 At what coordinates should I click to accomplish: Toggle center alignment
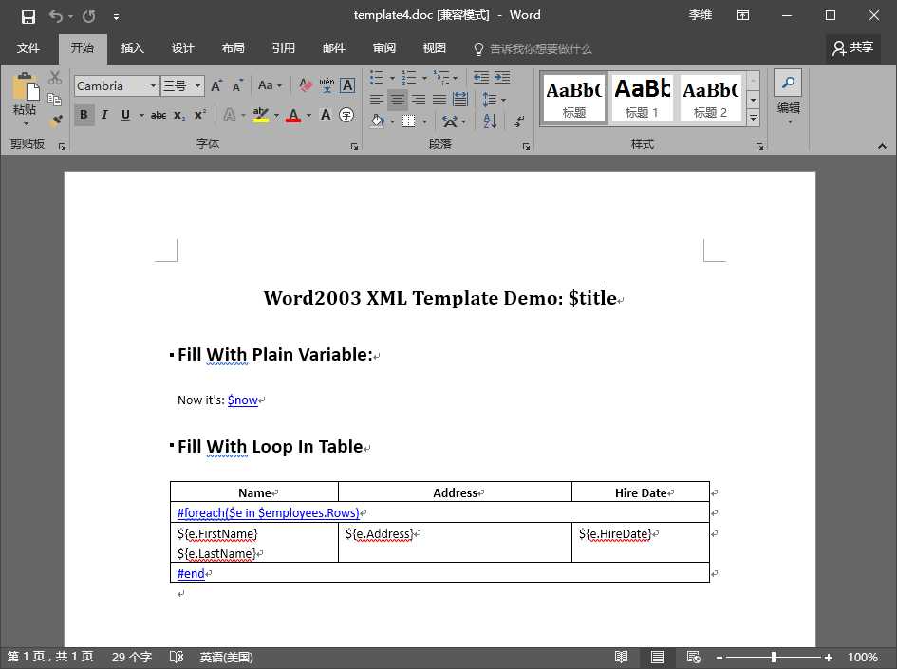click(398, 100)
